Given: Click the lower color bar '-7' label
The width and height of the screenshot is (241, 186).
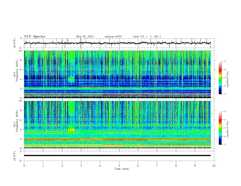Looking at the screenshot, I should coord(225,145).
